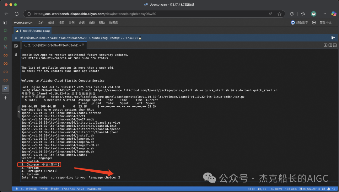Open the 文件 menu

click(41, 23)
